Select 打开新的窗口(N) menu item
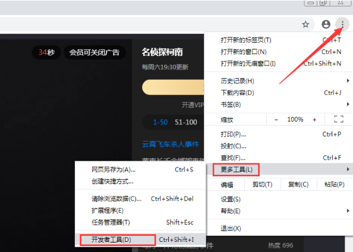 (x=279, y=52)
